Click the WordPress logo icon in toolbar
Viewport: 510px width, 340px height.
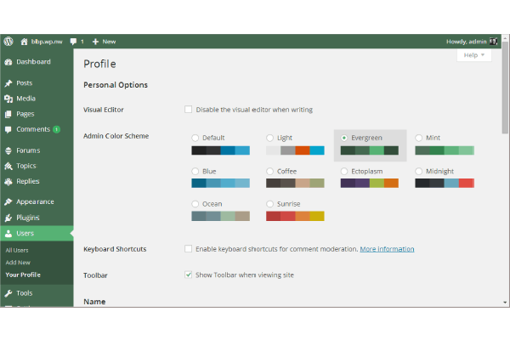pyautogui.click(x=8, y=41)
